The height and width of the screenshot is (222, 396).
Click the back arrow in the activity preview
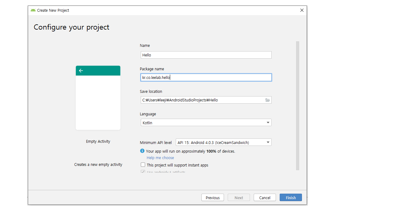[x=81, y=71]
